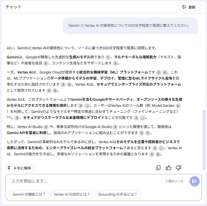Open citation 3 after であると言えます
207x206 pixels.
point(155,148)
